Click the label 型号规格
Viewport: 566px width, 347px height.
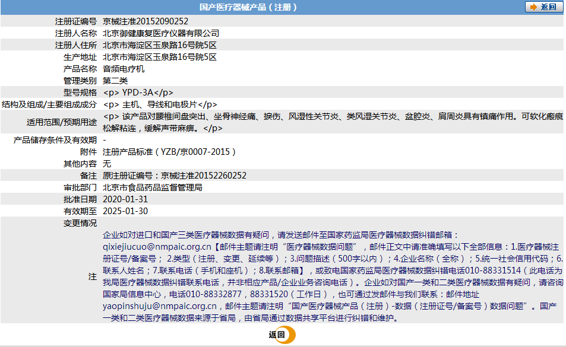[80, 93]
